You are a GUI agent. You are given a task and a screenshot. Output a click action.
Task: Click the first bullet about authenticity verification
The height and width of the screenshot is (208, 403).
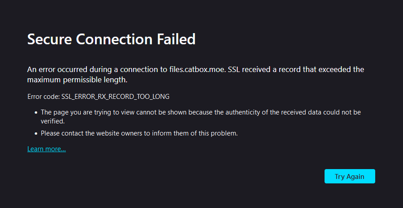pyautogui.click(x=201, y=117)
